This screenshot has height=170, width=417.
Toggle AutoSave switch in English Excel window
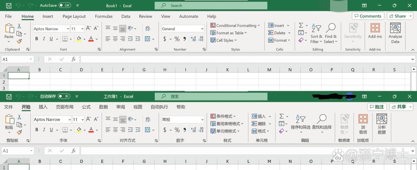pos(65,5)
